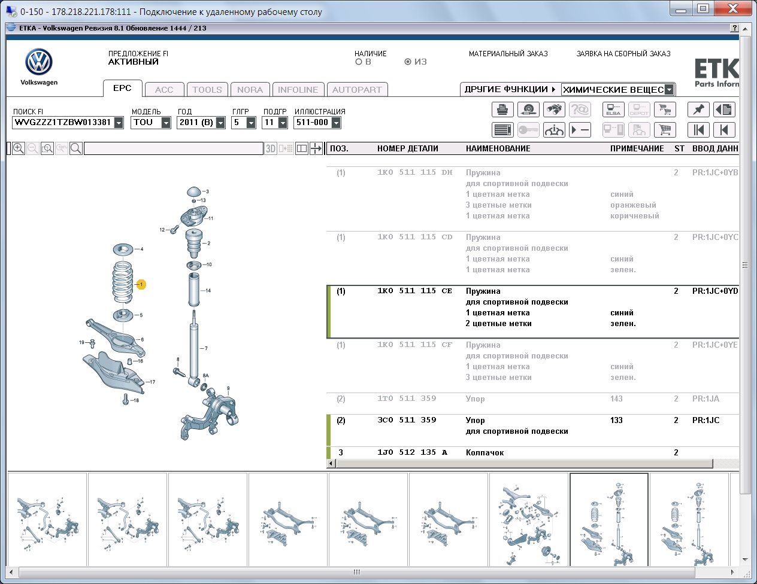757x584 pixels.
Task: Click the МАТЕРИАЛЬНЫЙ ЗАКАЗ label
Action: pyautogui.click(x=508, y=54)
